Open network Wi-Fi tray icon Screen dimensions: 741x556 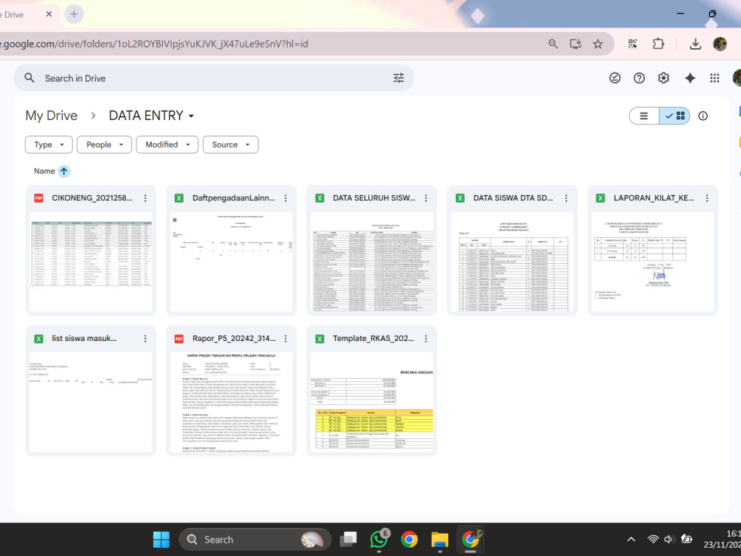click(653, 539)
